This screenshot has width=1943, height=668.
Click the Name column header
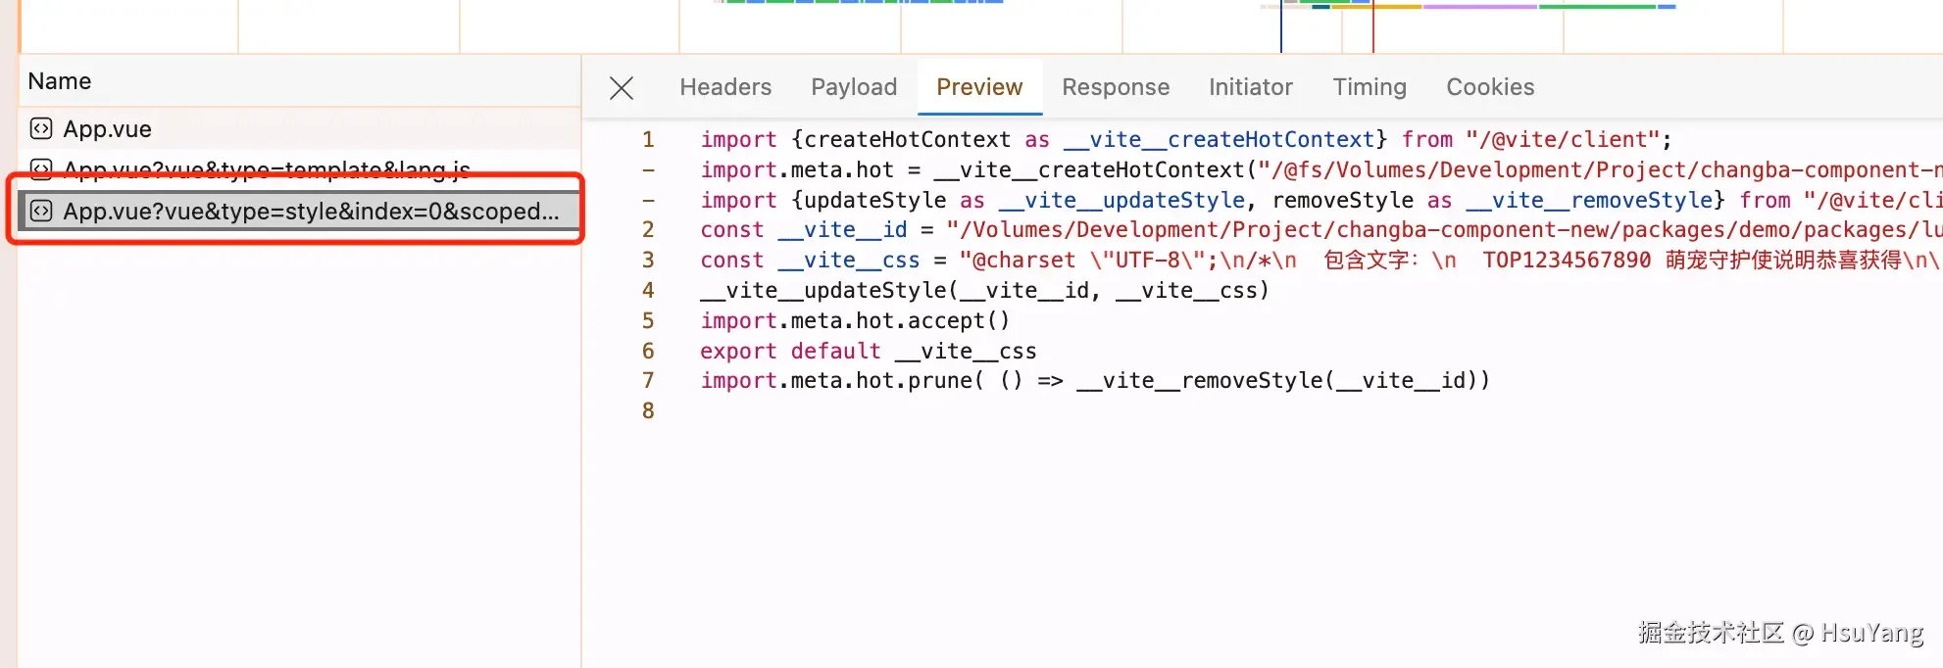60,81
